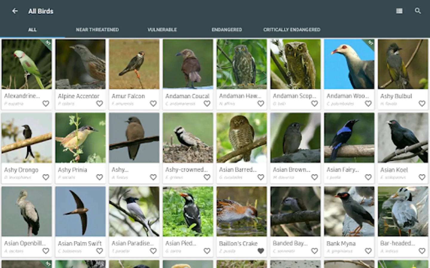
Task: Open the search icon
Action: point(418,11)
